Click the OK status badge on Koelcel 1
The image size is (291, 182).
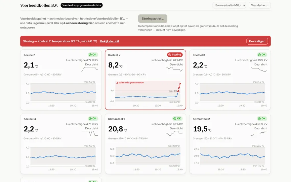pyautogui.click(x=93, y=55)
